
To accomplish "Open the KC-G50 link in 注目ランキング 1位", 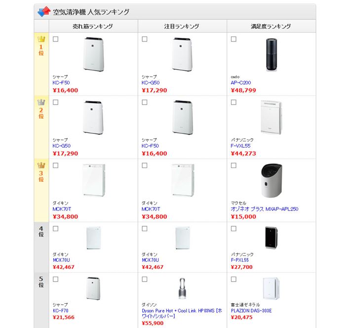I will (x=150, y=83).
